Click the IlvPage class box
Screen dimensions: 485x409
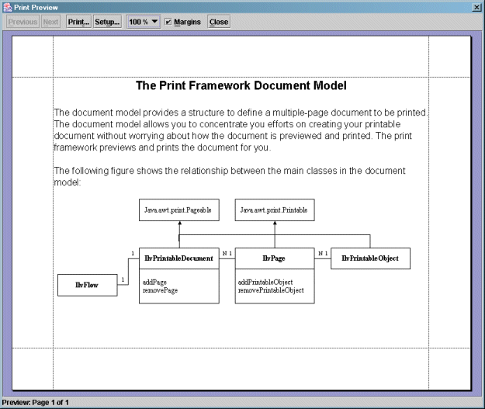pyautogui.click(x=274, y=258)
